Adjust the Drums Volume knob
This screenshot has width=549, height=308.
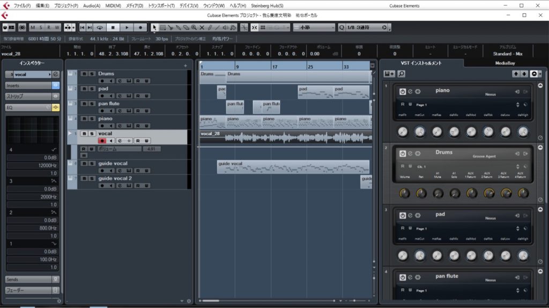[x=404, y=193]
